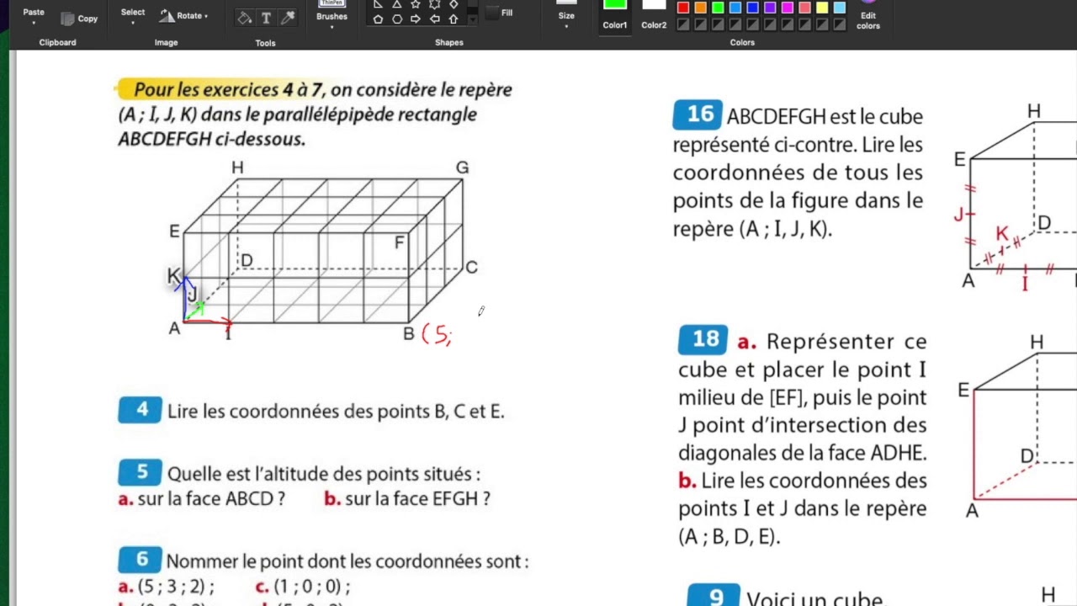
Task: Click exercise number 4 badge
Action: 140,410
